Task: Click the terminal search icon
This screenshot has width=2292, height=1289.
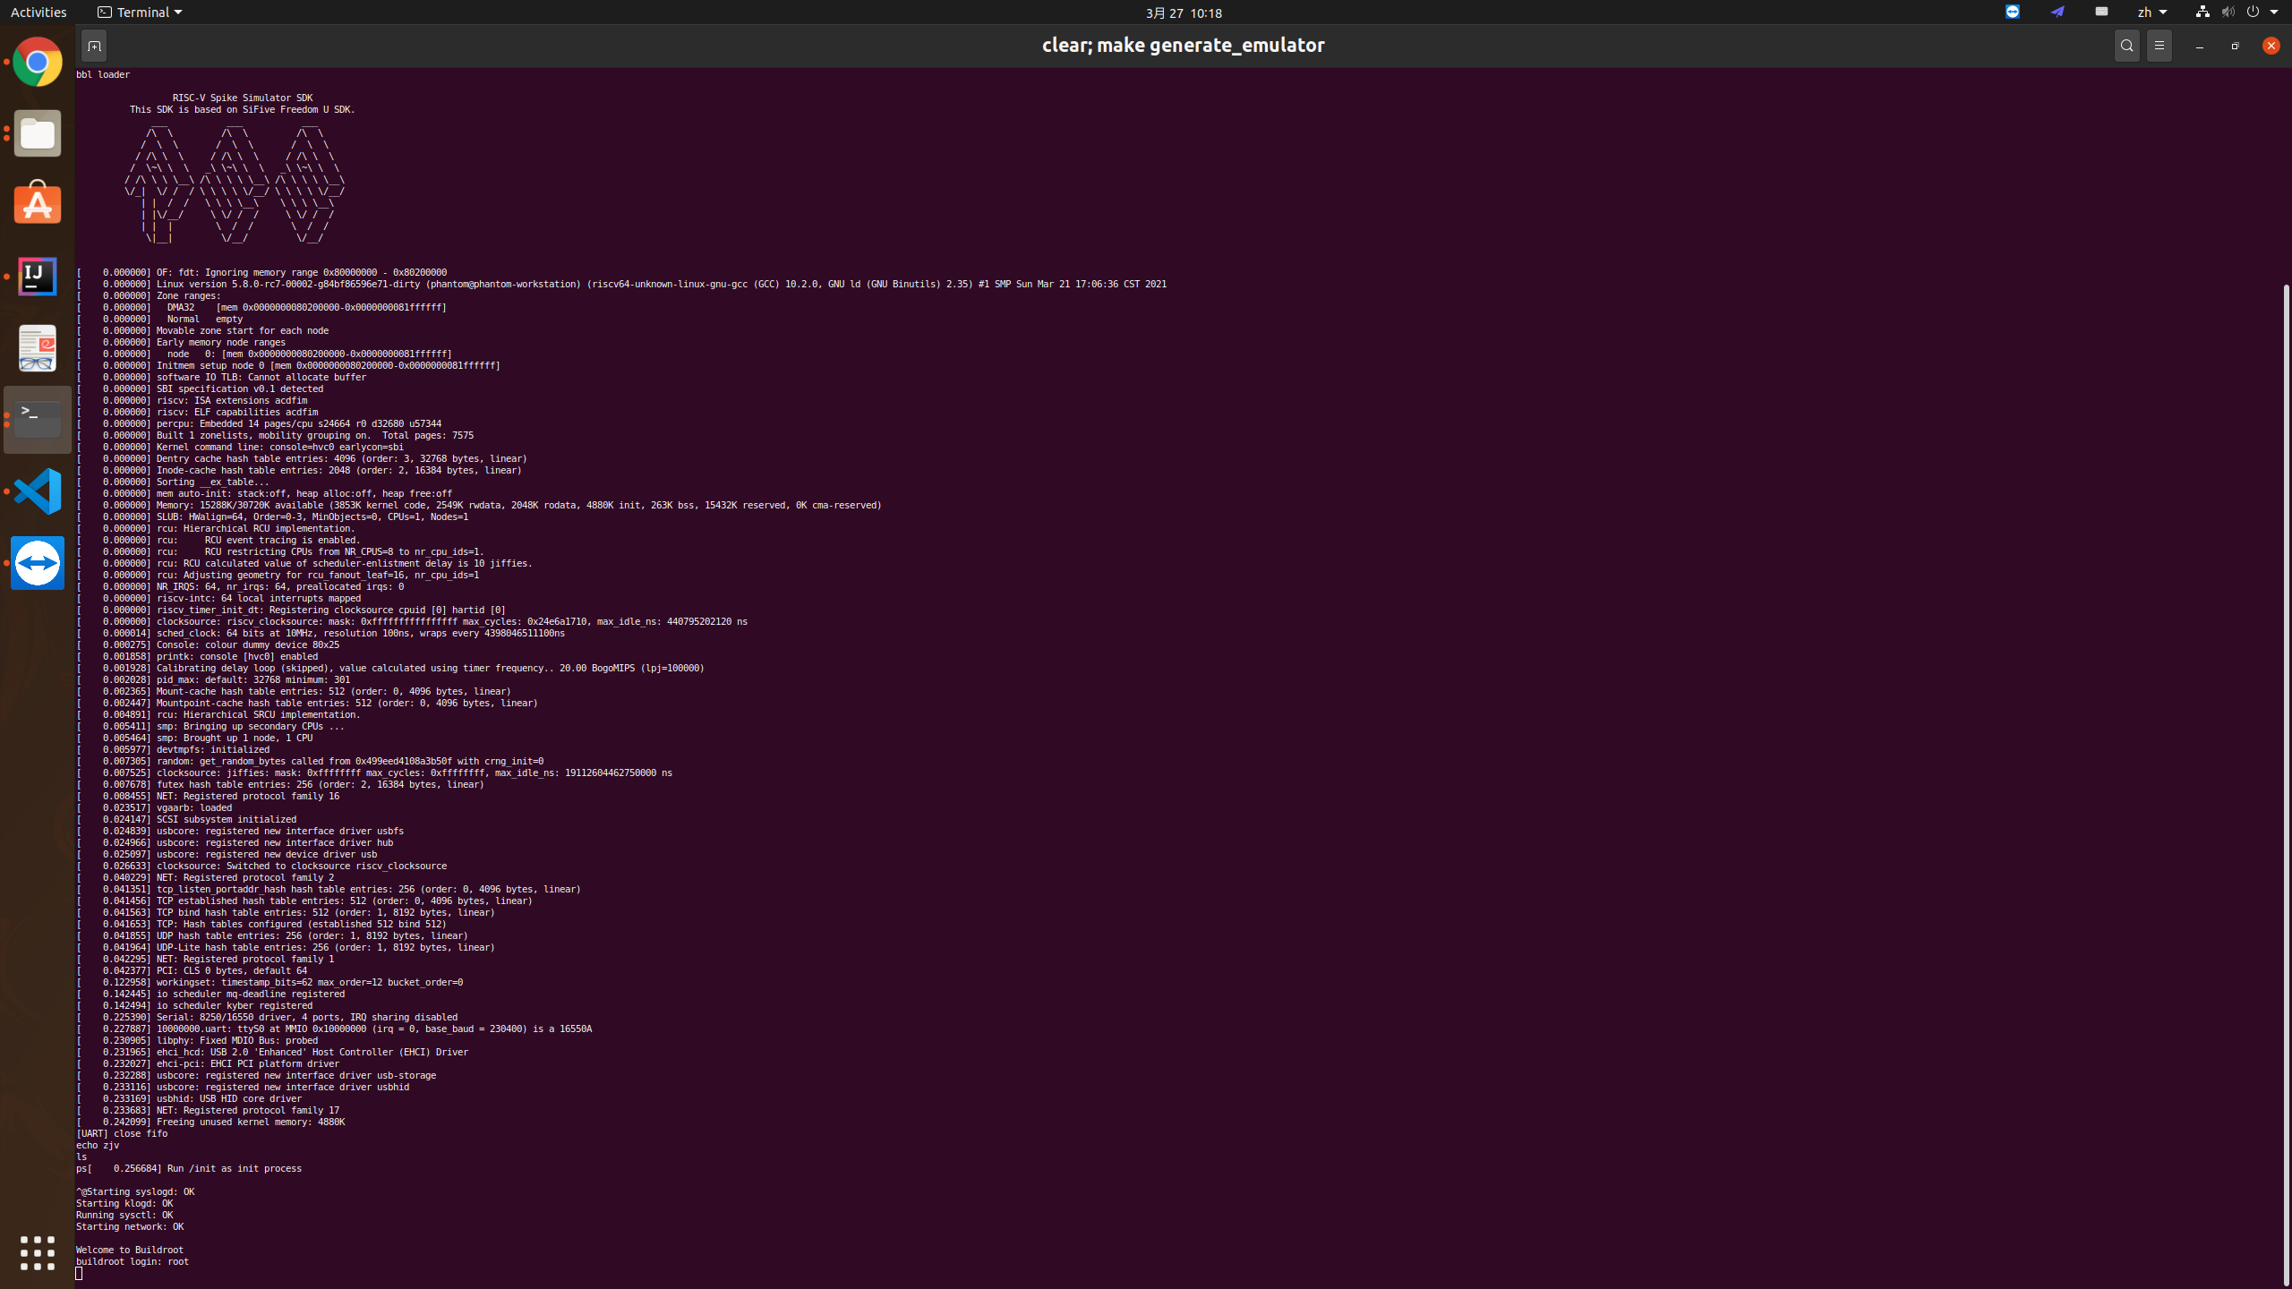Action: [2126, 46]
